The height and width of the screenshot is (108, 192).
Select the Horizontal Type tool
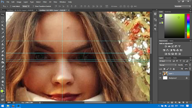click(3, 70)
